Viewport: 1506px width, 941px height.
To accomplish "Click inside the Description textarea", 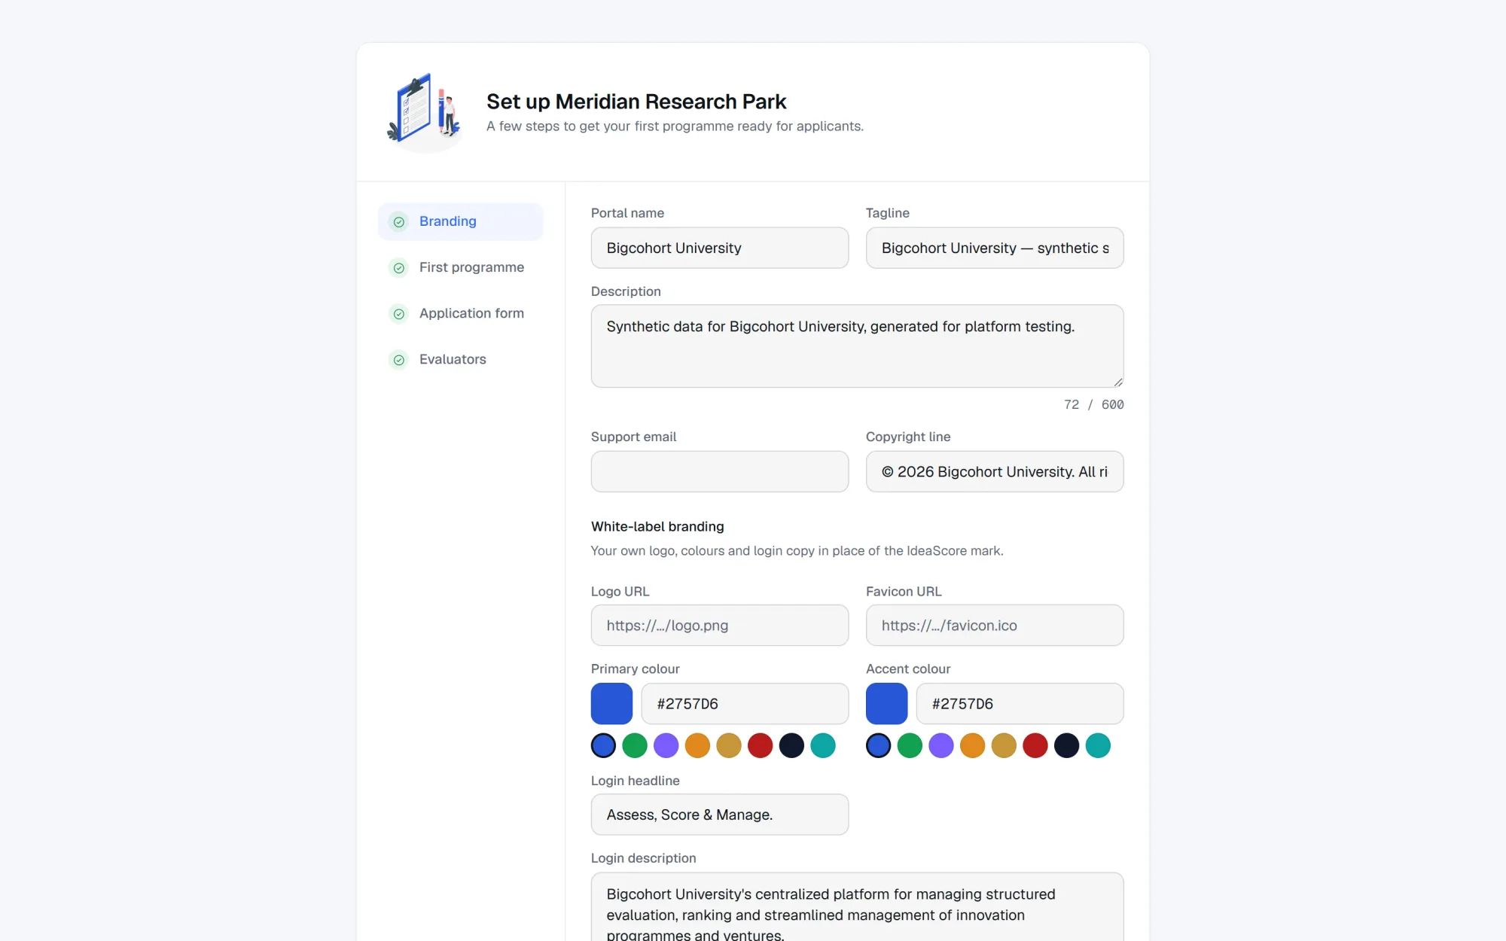I will pyautogui.click(x=857, y=346).
